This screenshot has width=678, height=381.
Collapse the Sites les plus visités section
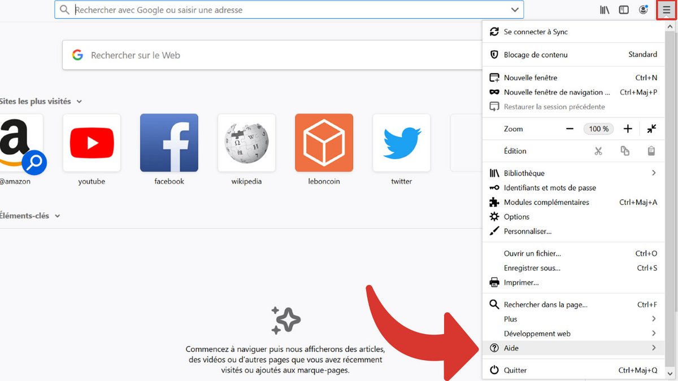79,101
